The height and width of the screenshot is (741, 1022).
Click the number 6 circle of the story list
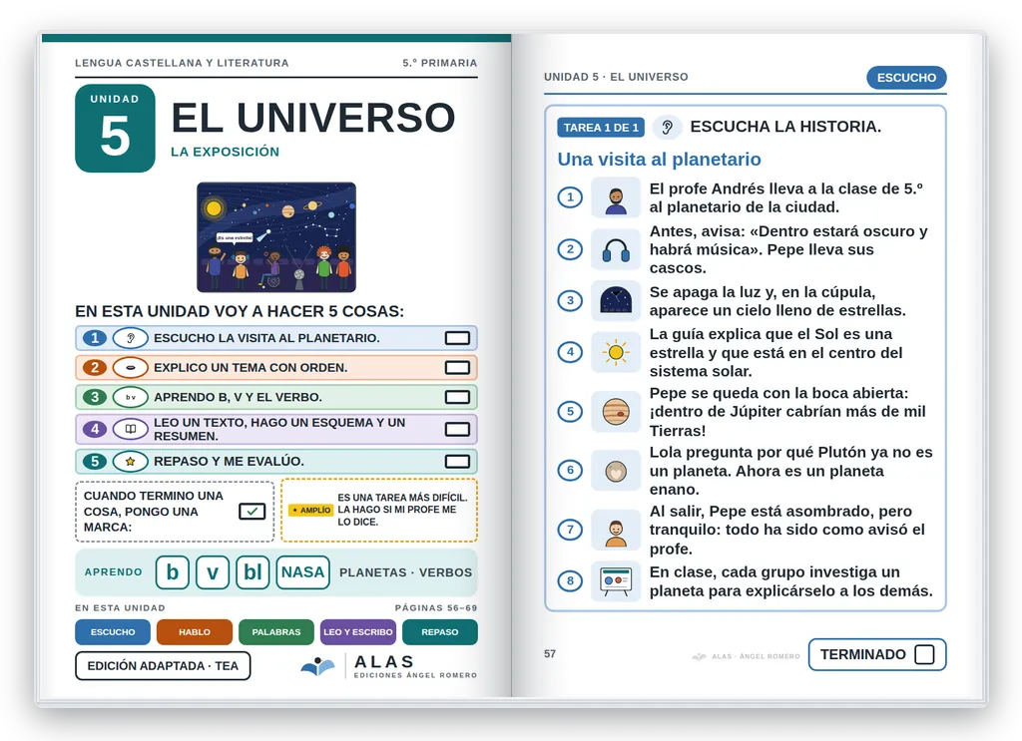click(x=570, y=470)
